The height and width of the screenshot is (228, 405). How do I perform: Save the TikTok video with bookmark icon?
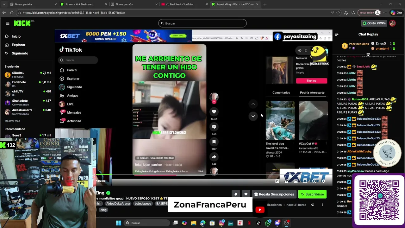(x=214, y=142)
